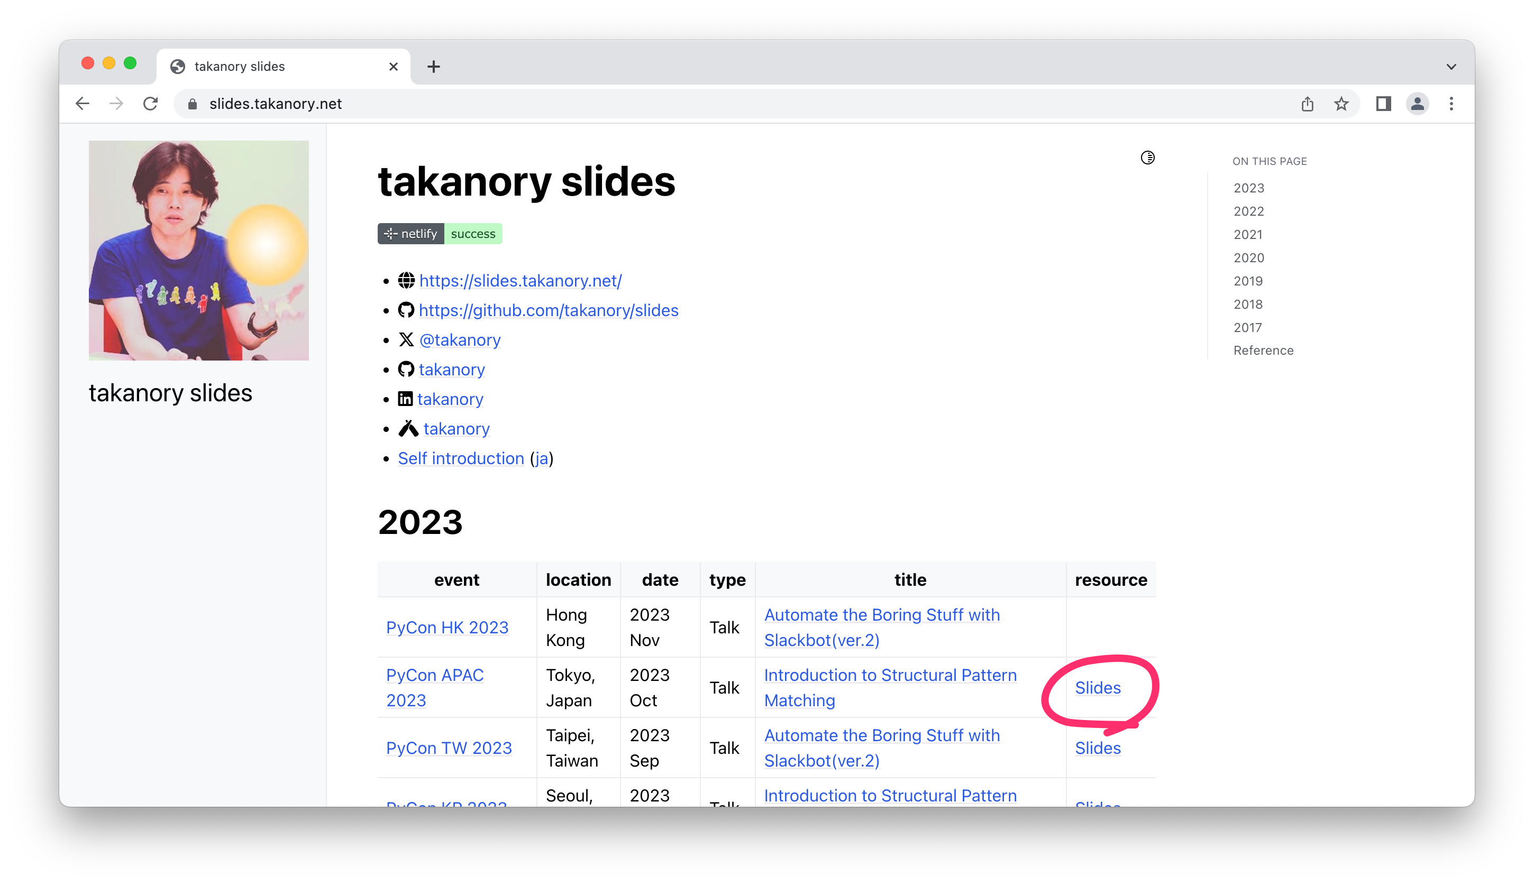
Task: Click the GitHub icon beside the repository URL
Action: pyautogui.click(x=406, y=310)
